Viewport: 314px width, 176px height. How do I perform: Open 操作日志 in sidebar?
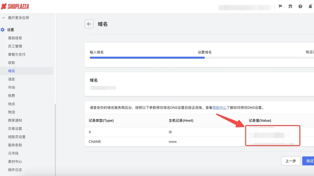15,170
